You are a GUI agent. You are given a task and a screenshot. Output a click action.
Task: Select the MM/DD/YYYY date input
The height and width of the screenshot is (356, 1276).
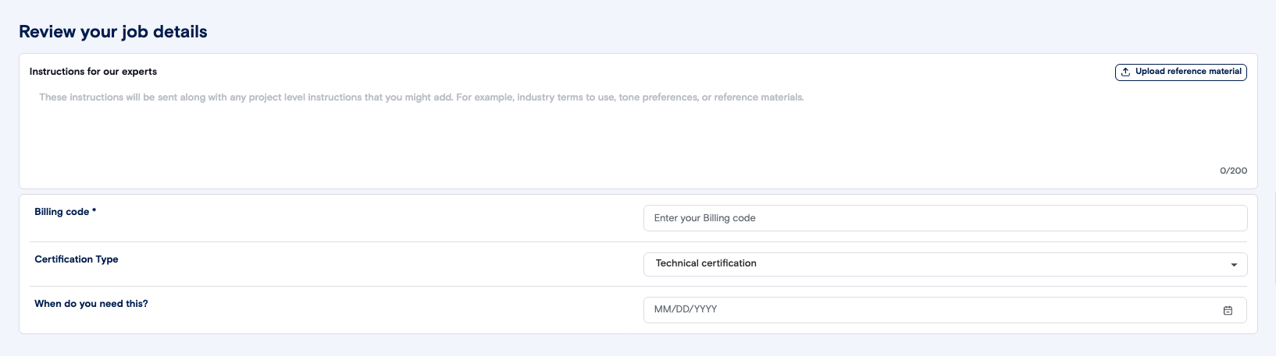coord(929,309)
